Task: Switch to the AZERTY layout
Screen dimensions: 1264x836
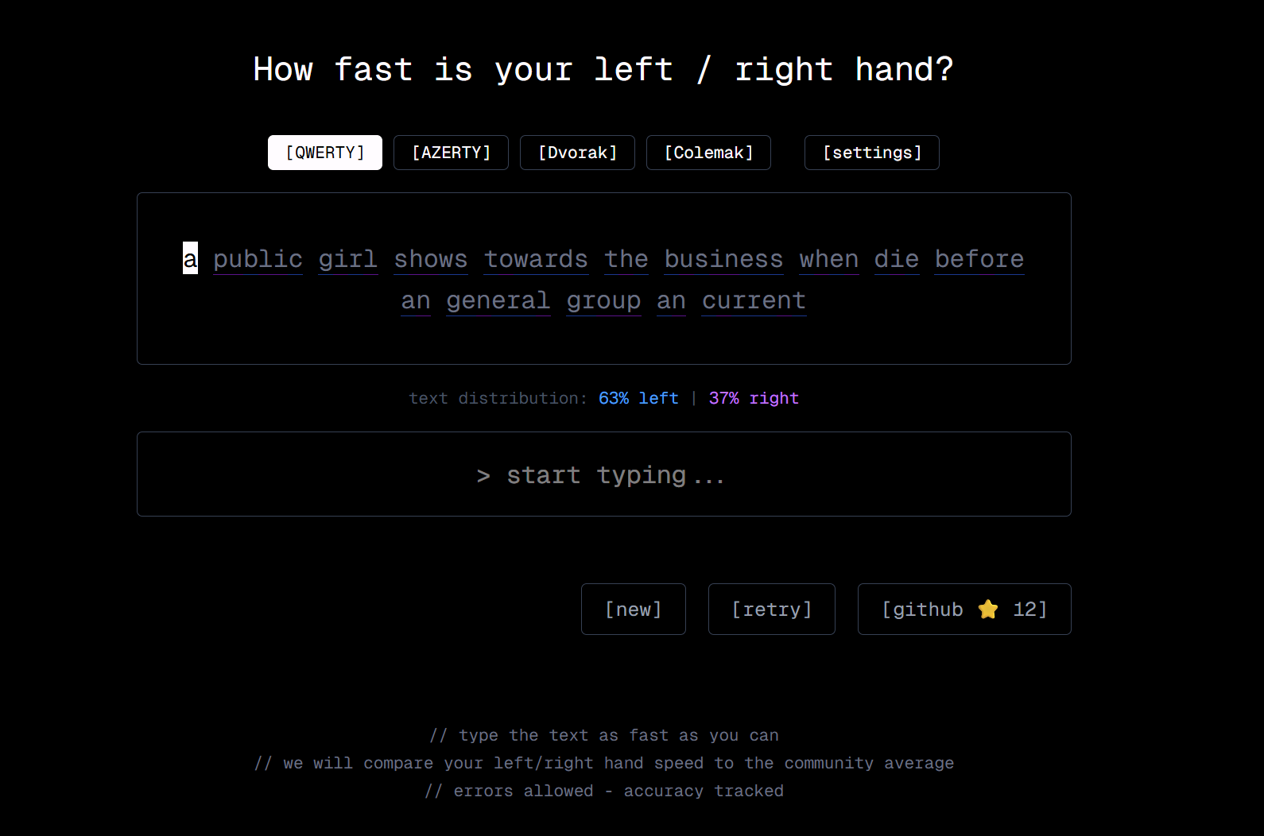Action: pos(451,153)
